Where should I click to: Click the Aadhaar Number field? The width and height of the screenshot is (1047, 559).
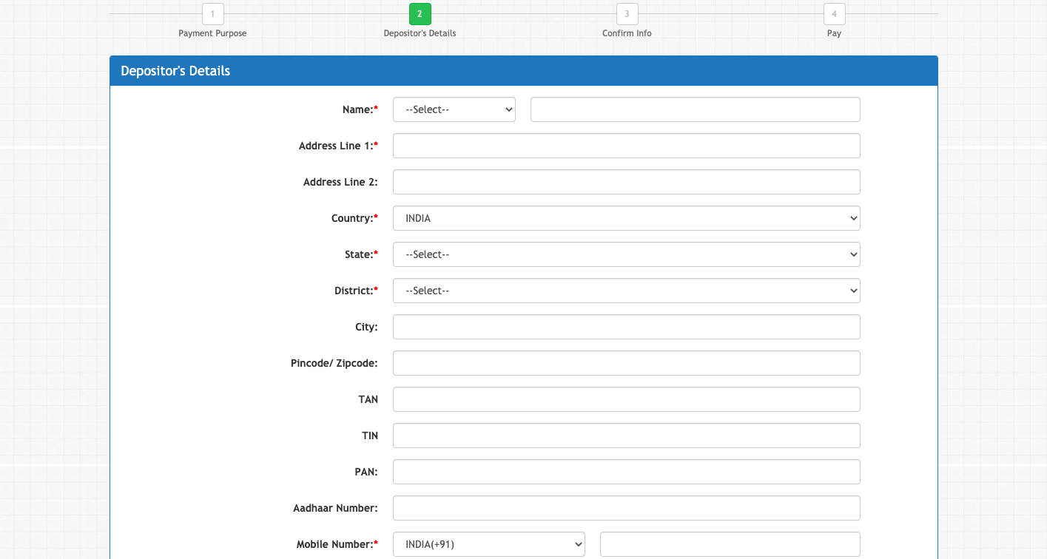pos(627,508)
